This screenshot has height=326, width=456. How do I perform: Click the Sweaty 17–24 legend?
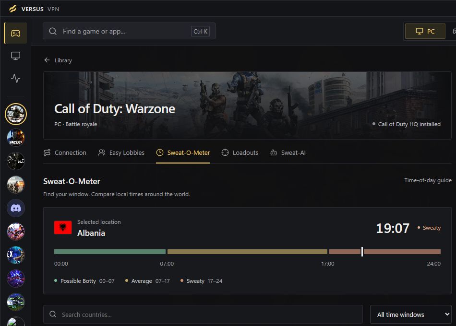(201, 281)
